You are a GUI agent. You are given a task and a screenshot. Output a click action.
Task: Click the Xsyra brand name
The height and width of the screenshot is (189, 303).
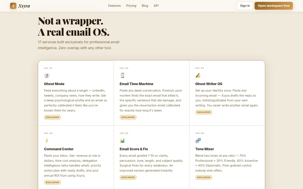point(24,6)
